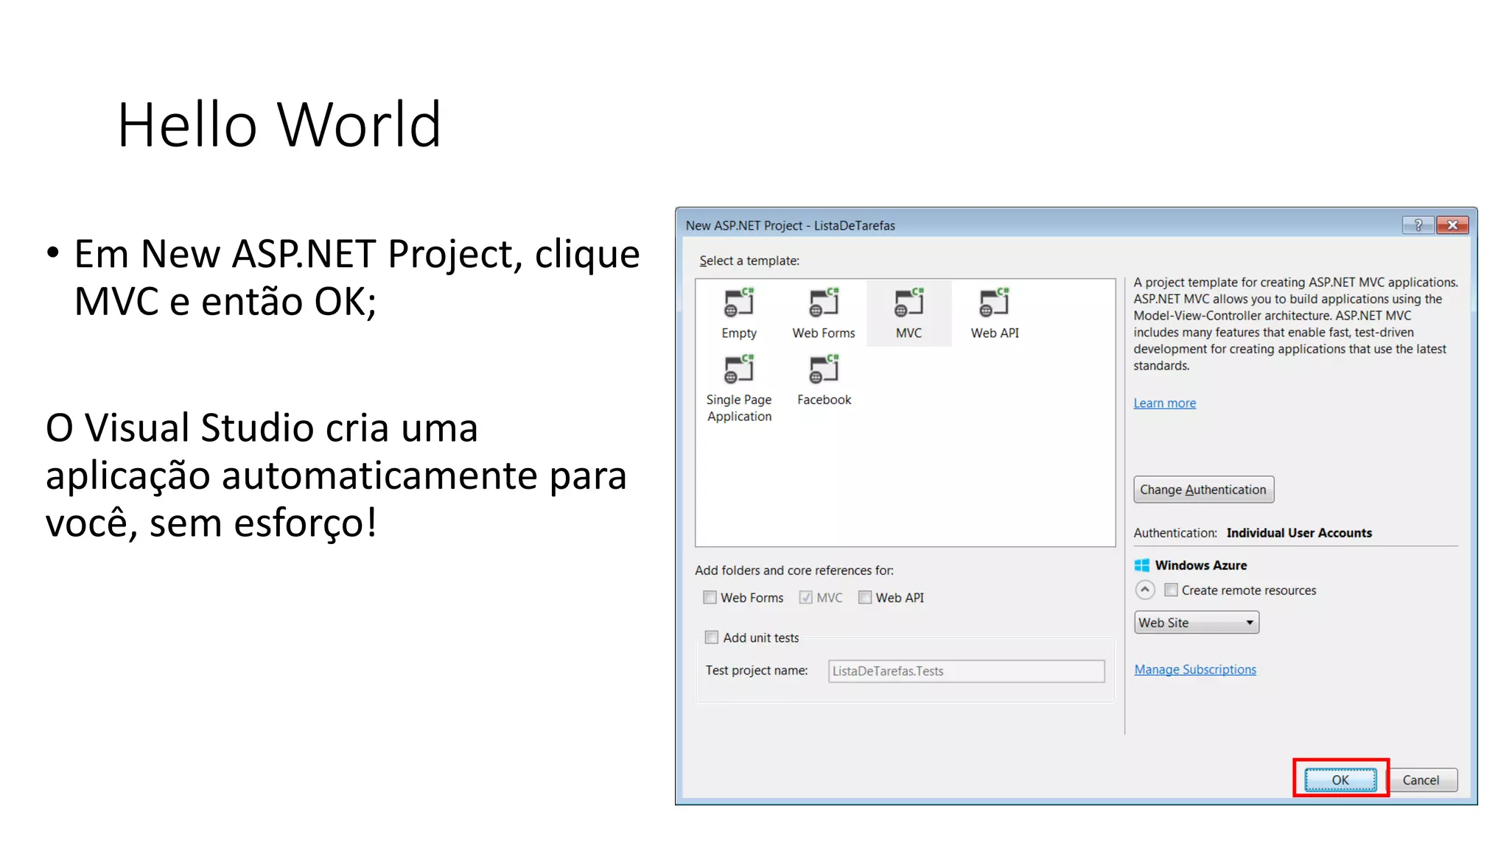Viewport: 1509px width, 848px height.
Task: Open dialog help question mark button
Action: 1418,225
